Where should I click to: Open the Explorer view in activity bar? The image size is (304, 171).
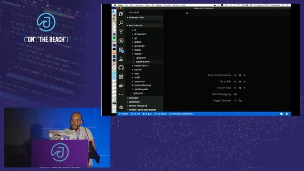tap(121, 14)
